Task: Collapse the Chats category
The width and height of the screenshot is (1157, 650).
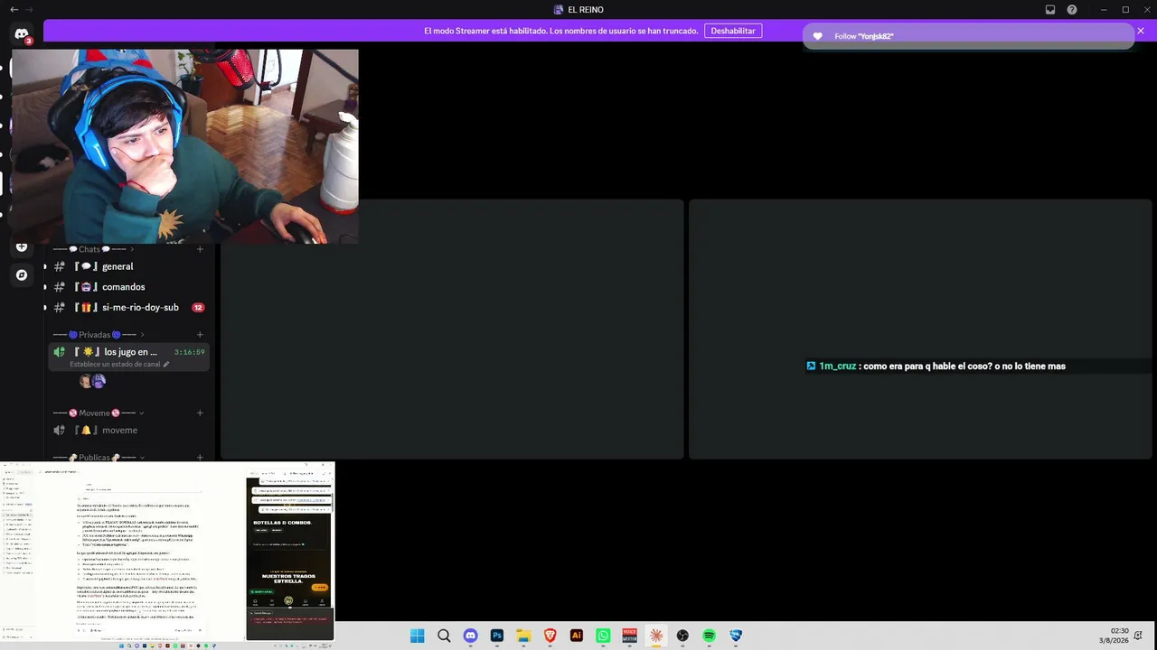Action: pos(93,249)
